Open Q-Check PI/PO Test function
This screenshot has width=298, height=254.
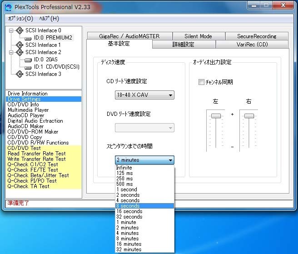pos(32,181)
